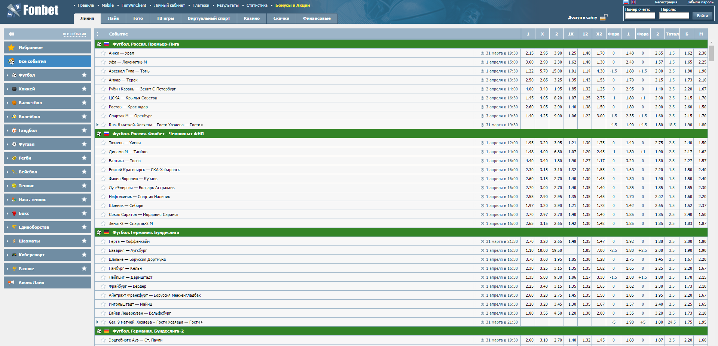Toggle favorite star for Анжи — Урал
718x346 pixels.
103,53
